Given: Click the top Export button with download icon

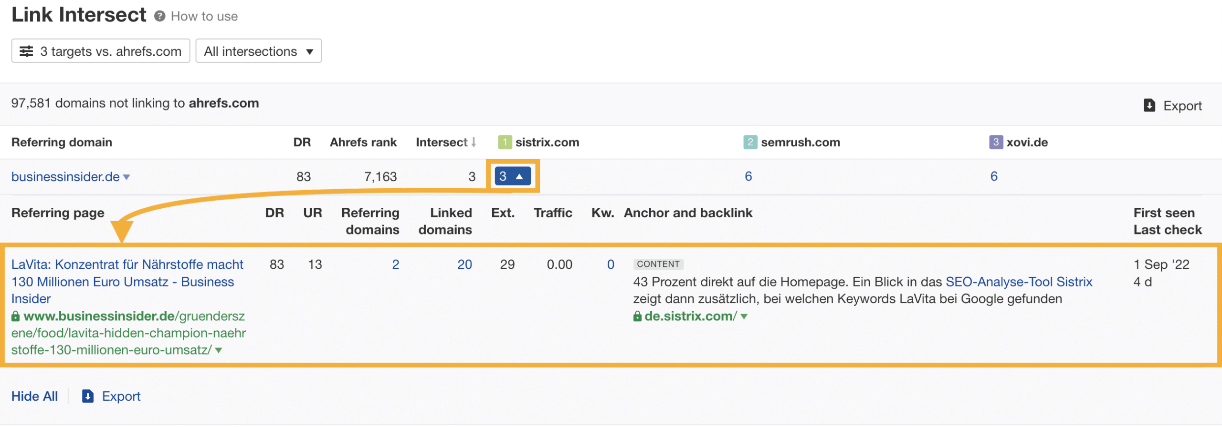Looking at the screenshot, I should (x=1172, y=105).
